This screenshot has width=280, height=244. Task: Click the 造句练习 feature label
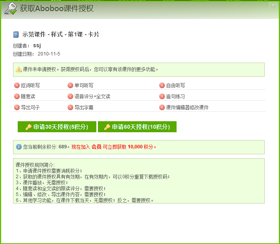click(x=175, y=96)
